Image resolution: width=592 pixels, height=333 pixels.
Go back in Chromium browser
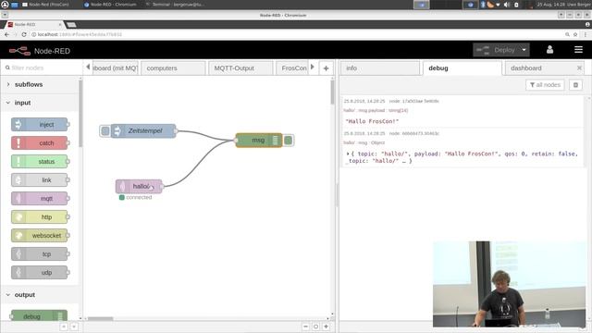[x=6, y=34]
